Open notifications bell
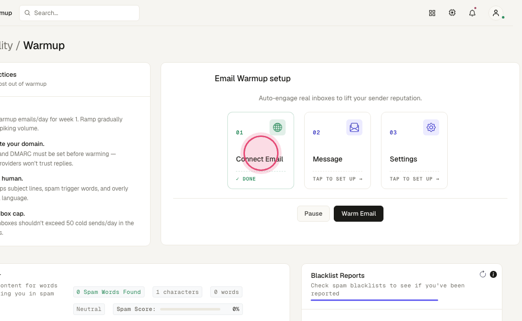The height and width of the screenshot is (321, 522). [x=472, y=13]
